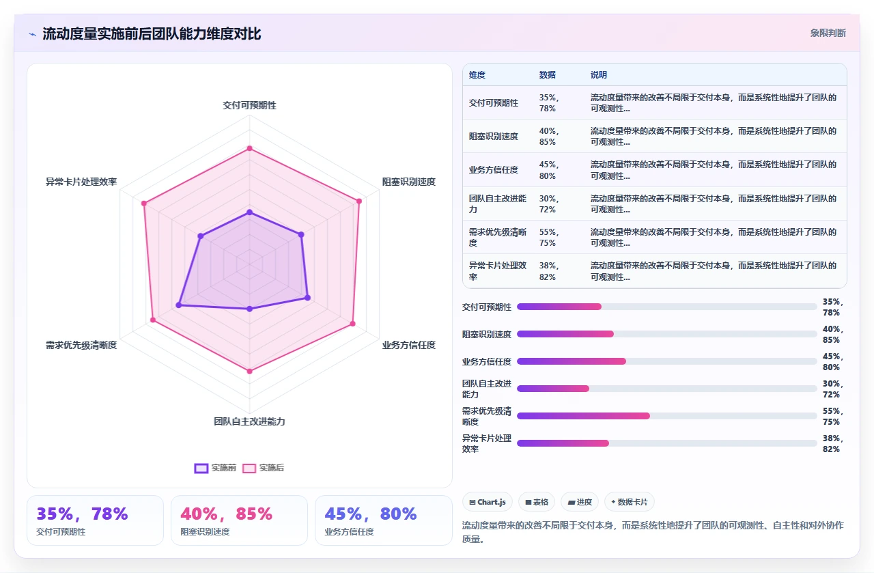
Task: Click the 38%, 82% value beside the progress bar
Action: tap(834, 444)
